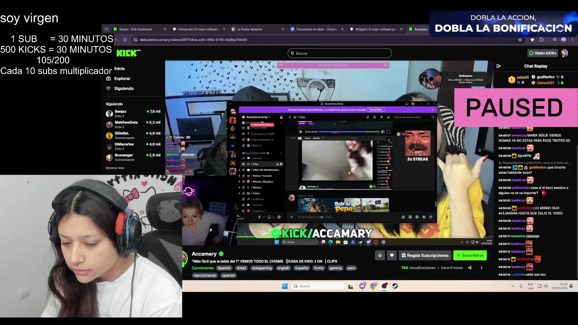Open MatthewDota channel in following list

(133, 124)
